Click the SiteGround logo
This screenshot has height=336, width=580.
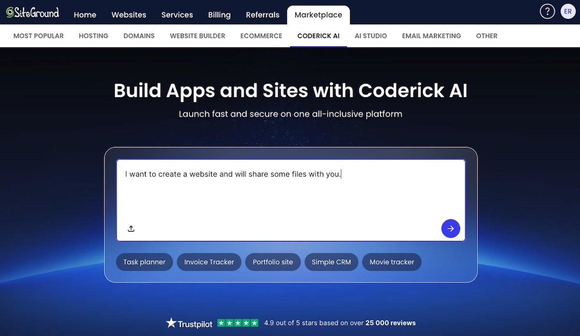pos(32,13)
